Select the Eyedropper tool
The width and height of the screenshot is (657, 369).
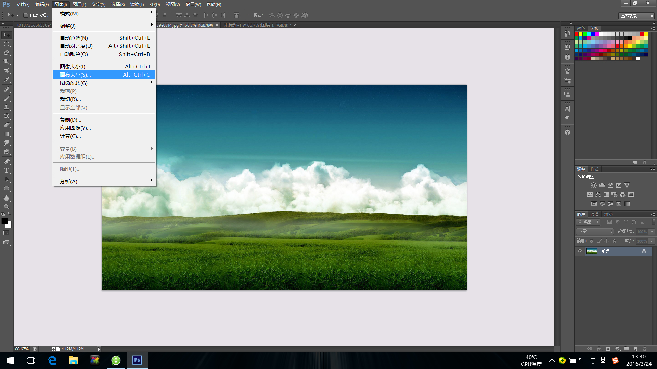pyautogui.click(x=7, y=80)
